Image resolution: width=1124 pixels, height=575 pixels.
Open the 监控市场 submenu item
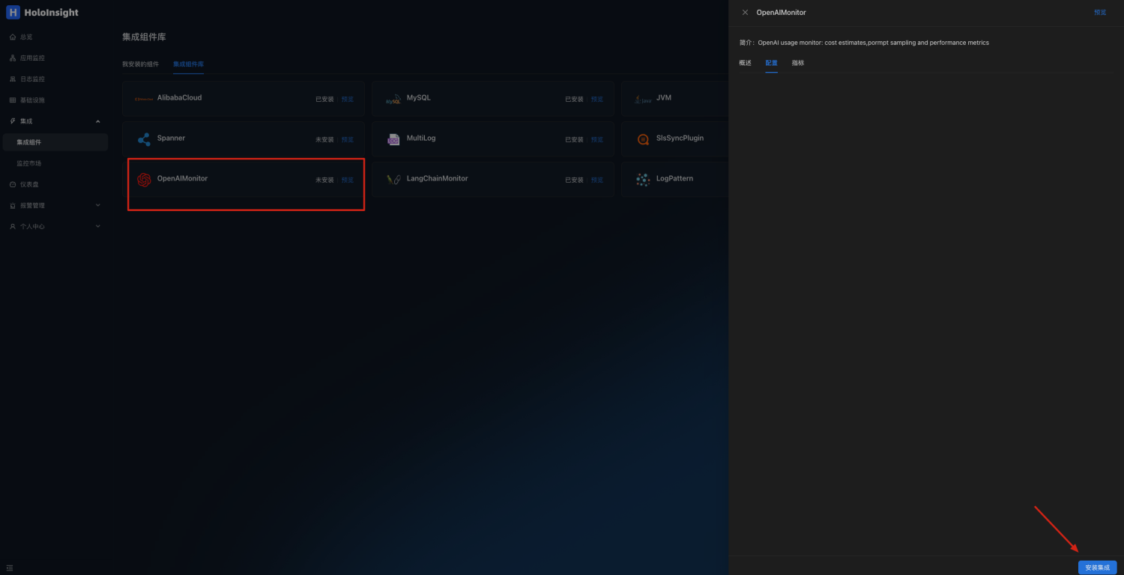pos(54,163)
